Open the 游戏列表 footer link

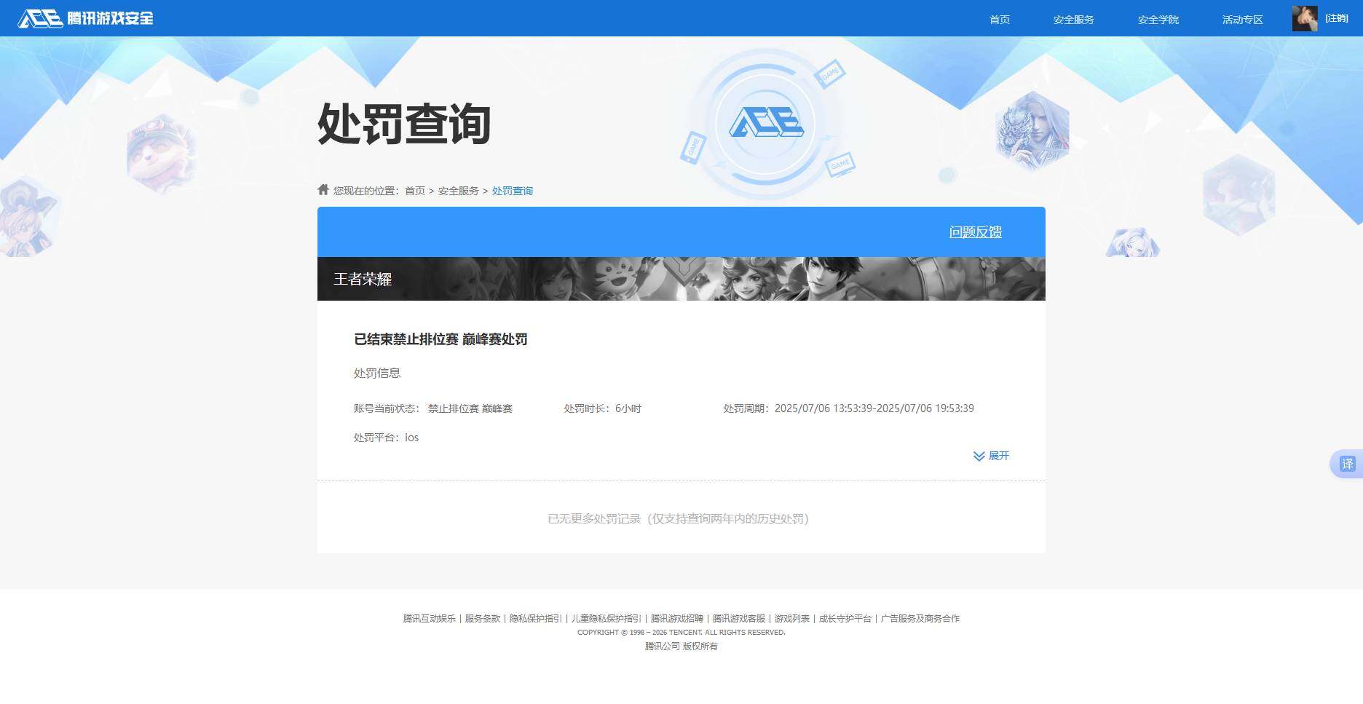tap(791, 618)
